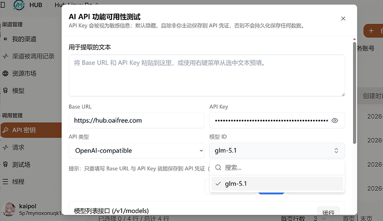
Task: Select API 密钥 sidebar item
Action: 31,130
